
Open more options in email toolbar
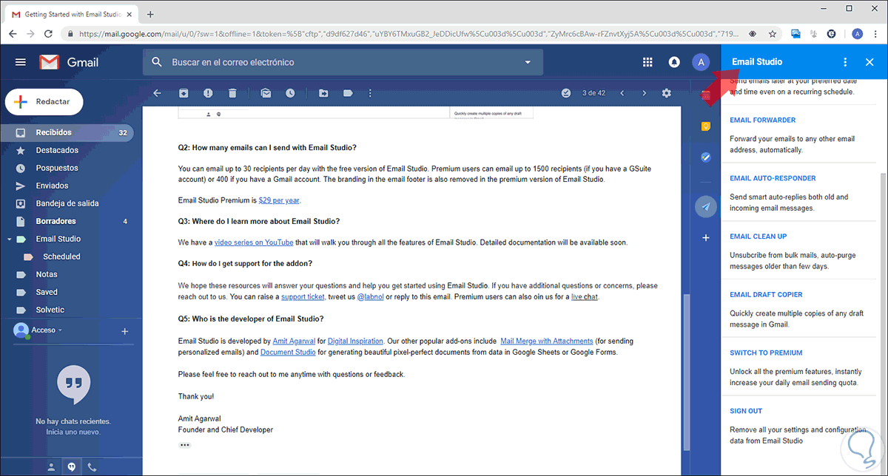click(x=371, y=93)
